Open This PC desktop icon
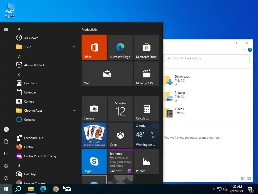The width and height of the screenshot is (258, 194). (10, 11)
